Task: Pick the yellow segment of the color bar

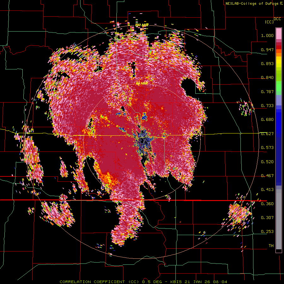Action: point(279,62)
